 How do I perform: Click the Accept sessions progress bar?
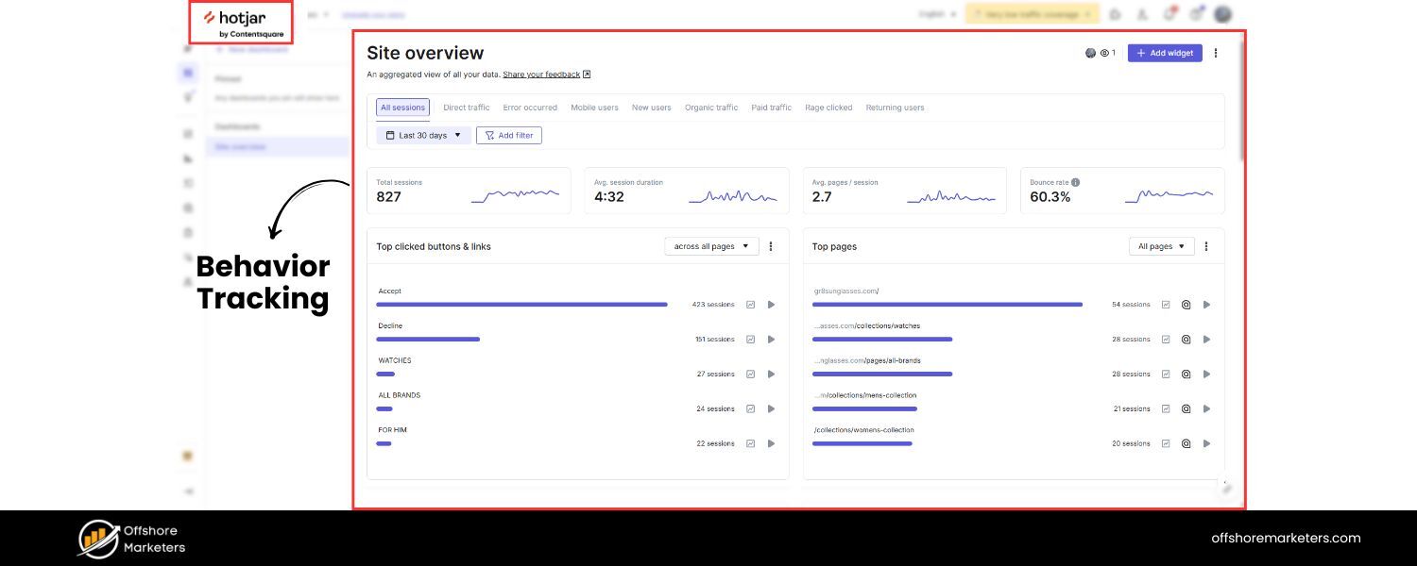click(522, 304)
